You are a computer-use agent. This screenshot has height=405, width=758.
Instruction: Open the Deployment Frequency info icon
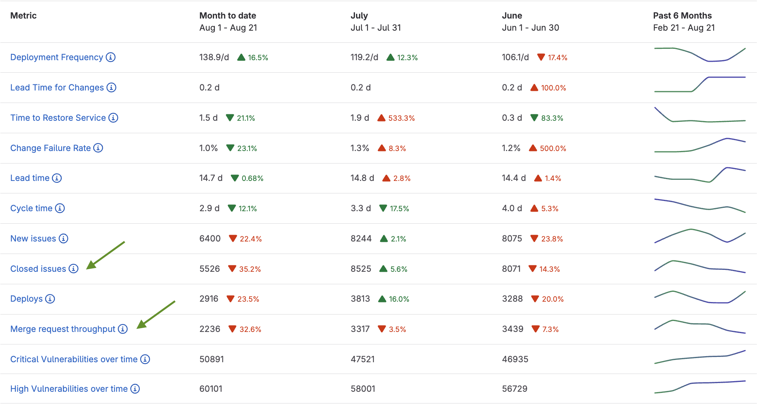pyautogui.click(x=111, y=57)
